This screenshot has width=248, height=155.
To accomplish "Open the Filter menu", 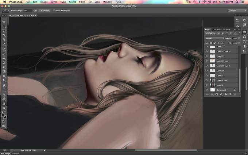I will click(82, 2).
